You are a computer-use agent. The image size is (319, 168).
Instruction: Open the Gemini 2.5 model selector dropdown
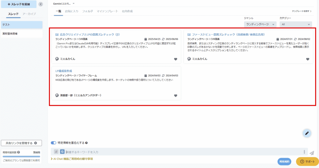64,3
